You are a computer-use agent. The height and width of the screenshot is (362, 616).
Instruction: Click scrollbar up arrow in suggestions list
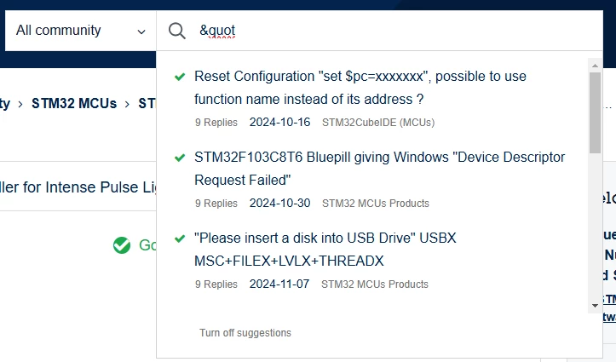pyautogui.click(x=595, y=66)
